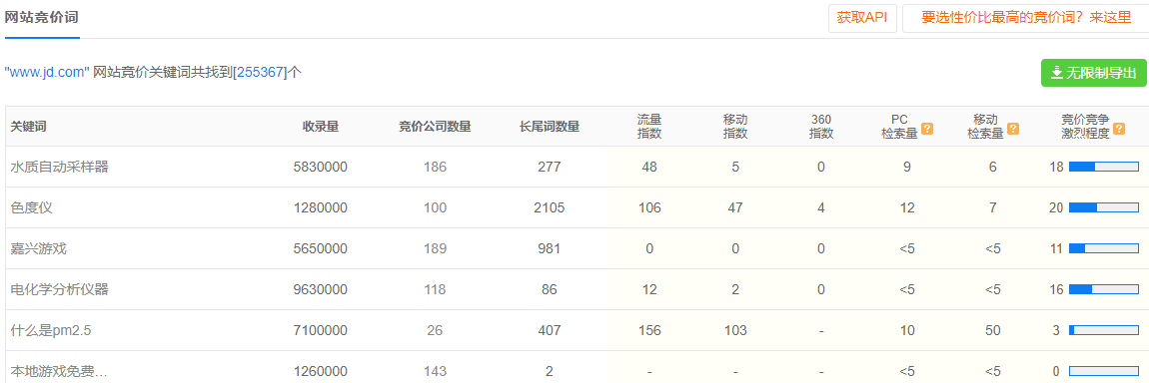
Task: Click competition bar for 什么是pm2.5 row
Action: click(x=1104, y=330)
